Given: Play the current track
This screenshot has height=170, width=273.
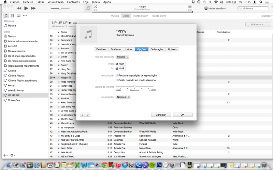Looking at the screenshot, I should pyautogui.click(x=26, y=8).
